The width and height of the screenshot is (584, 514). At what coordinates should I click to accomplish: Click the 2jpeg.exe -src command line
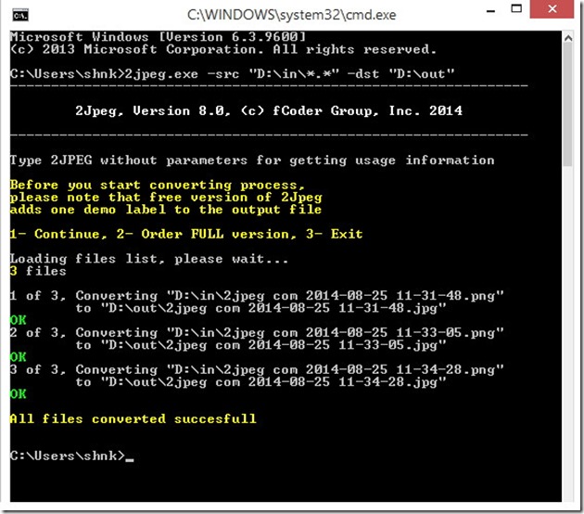point(232,74)
